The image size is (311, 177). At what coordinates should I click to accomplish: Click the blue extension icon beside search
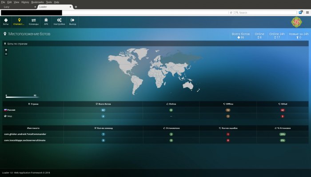click(x=301, y=12)
